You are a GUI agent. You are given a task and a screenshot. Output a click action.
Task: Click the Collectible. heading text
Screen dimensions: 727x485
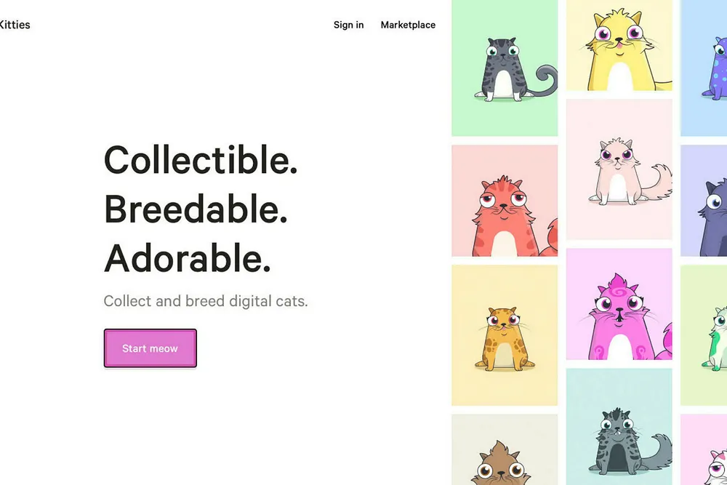coord(201,160)
